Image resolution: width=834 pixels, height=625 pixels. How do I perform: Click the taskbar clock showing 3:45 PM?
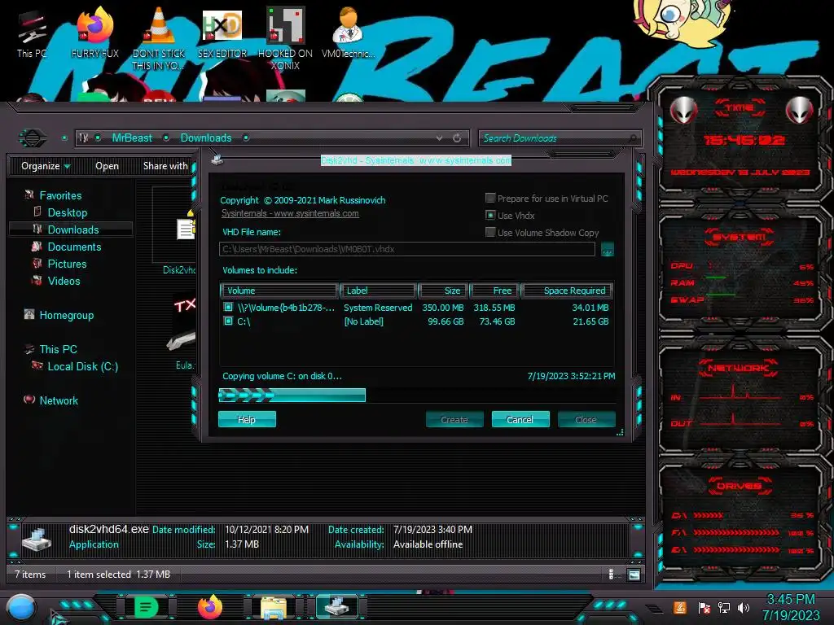(791, 607)
